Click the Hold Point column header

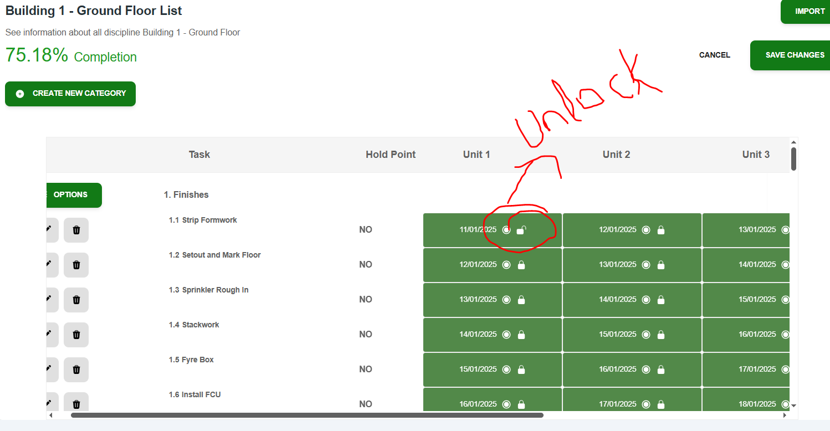pyautogui.click(x=390, y=155)
